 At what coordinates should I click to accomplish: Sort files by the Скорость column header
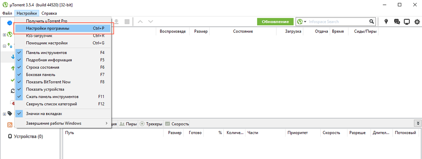333,133
